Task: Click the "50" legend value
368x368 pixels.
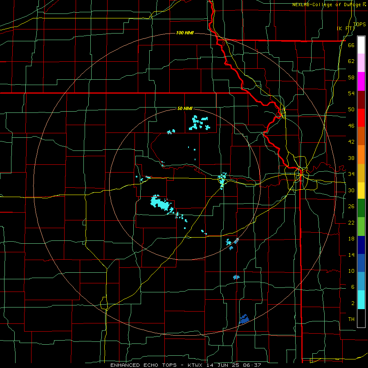Action: (351, 110)
